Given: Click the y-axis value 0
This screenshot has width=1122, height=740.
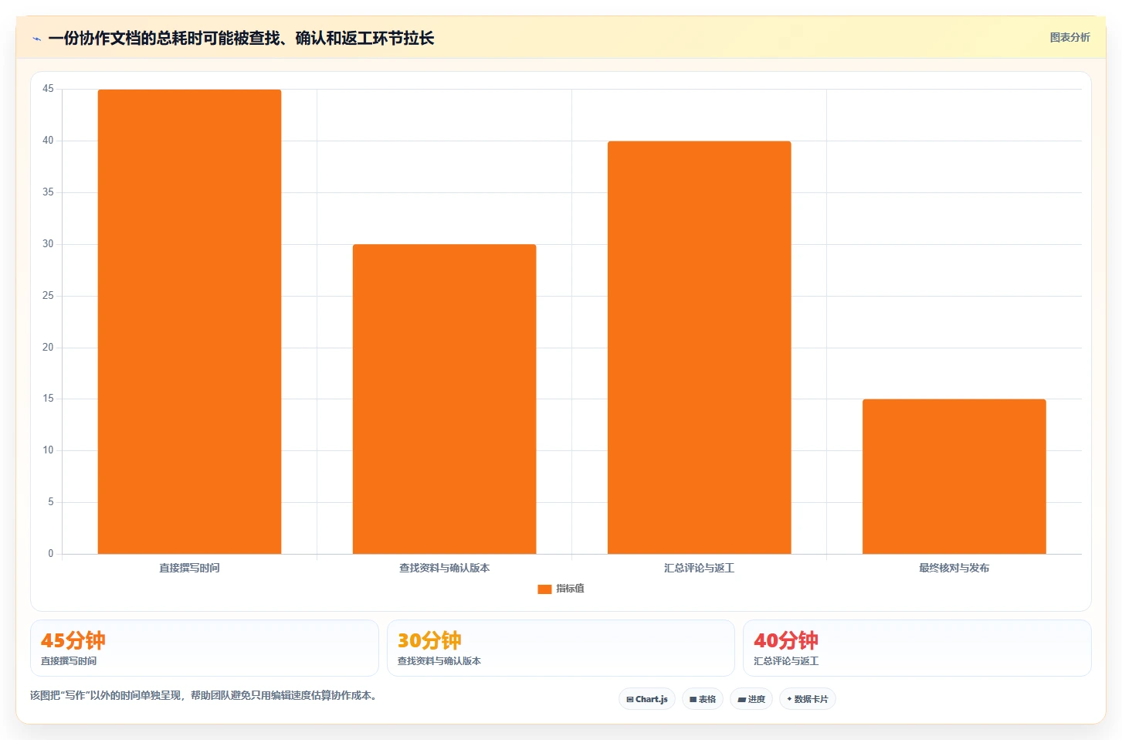Looking at the screenshot, I should [x=51, y=554].
